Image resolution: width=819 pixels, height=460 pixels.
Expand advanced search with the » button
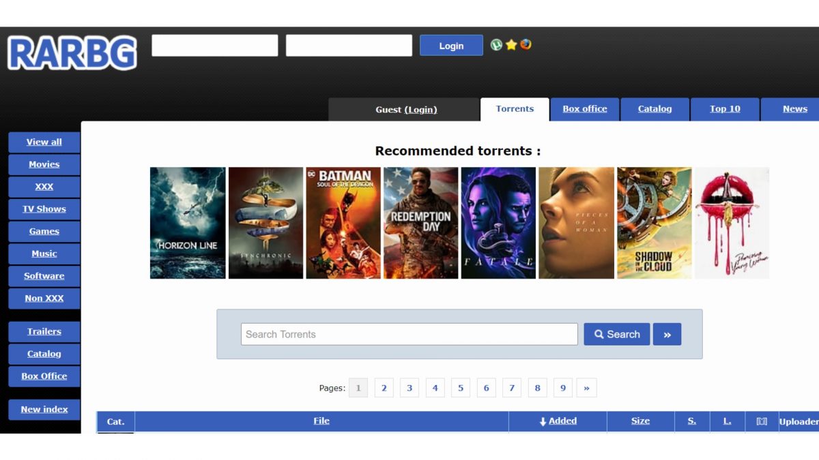667,335
